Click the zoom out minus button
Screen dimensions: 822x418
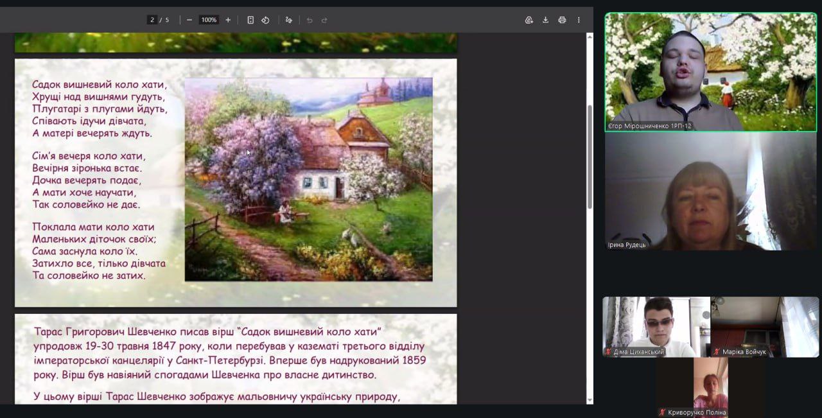189,20
